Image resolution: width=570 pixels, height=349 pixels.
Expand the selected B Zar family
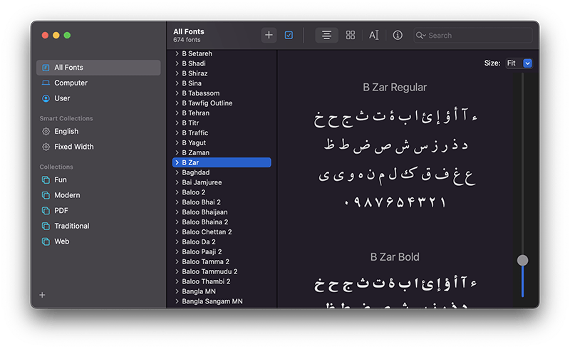(x=177, y=162)
